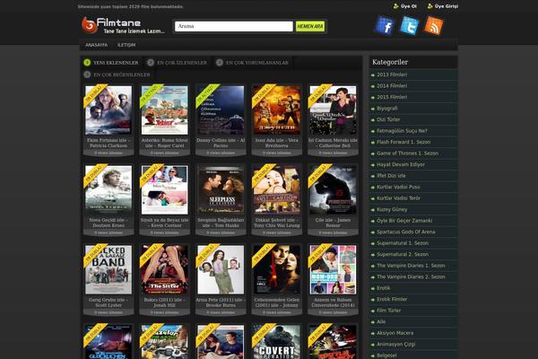Open the RSS feed icon
This screenshot has width=538, height=359.
coord(434,25)
